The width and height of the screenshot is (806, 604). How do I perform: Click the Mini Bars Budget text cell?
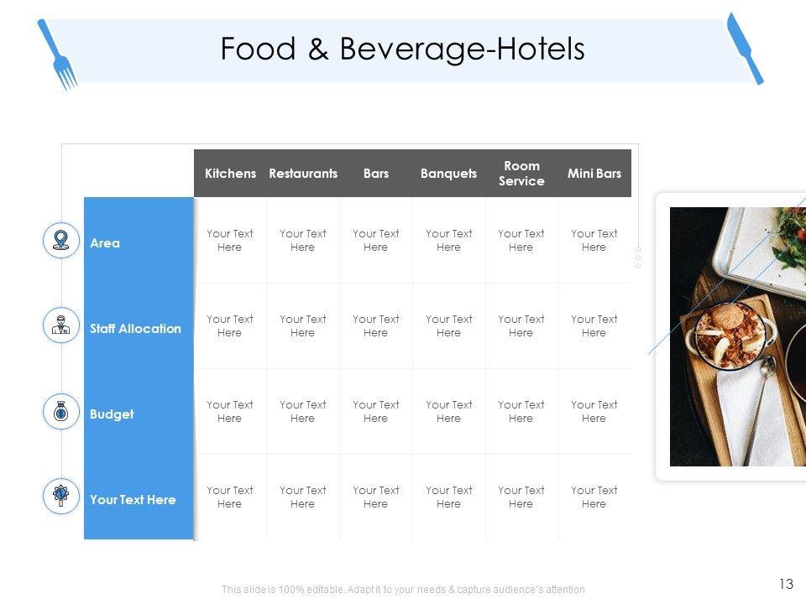(594, 412)
